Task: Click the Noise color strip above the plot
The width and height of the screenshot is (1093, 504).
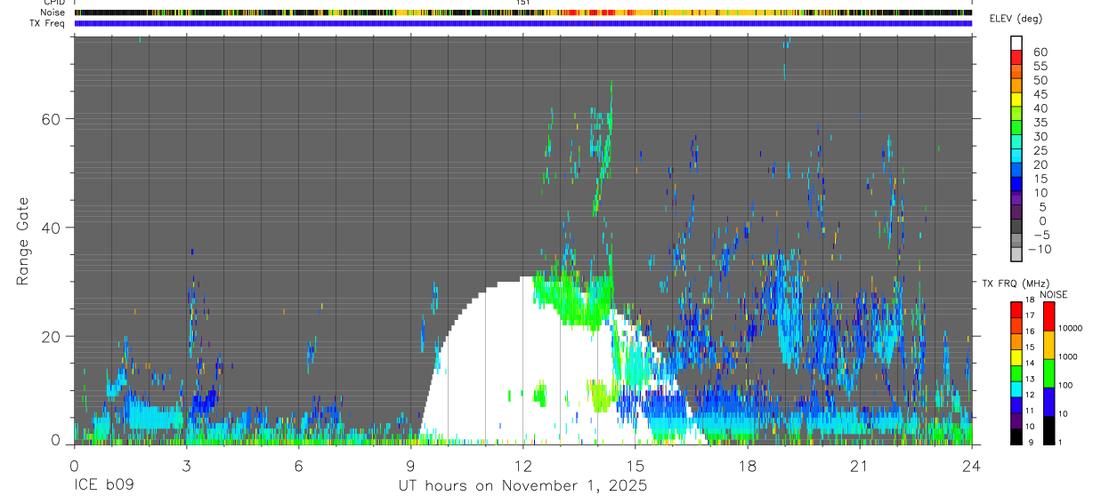Action: (x=522, y=12)
